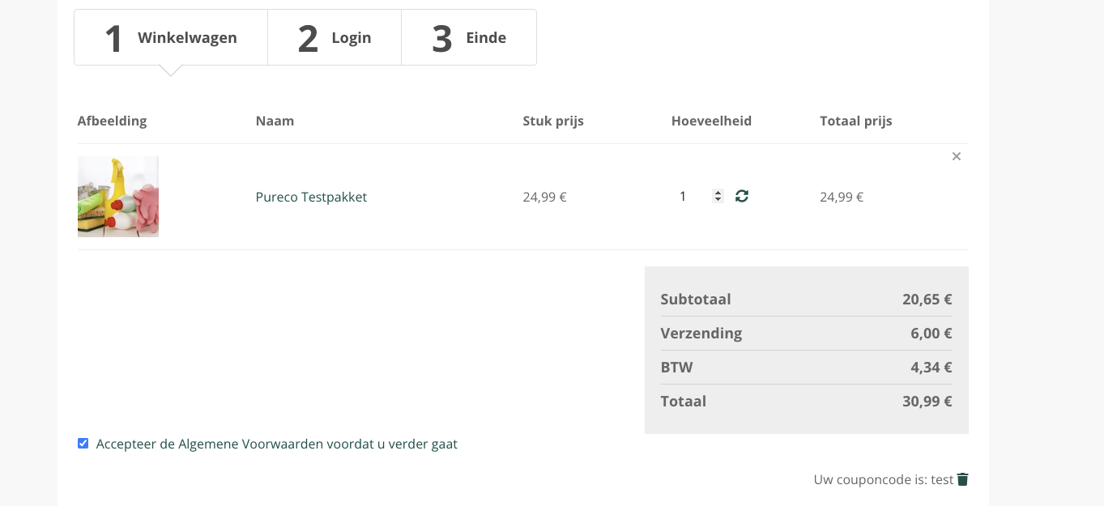Remove Pureco Testpakket with the X icon
The width and height of the screenshot is (1104, 506).
click(x=957, y=156)
